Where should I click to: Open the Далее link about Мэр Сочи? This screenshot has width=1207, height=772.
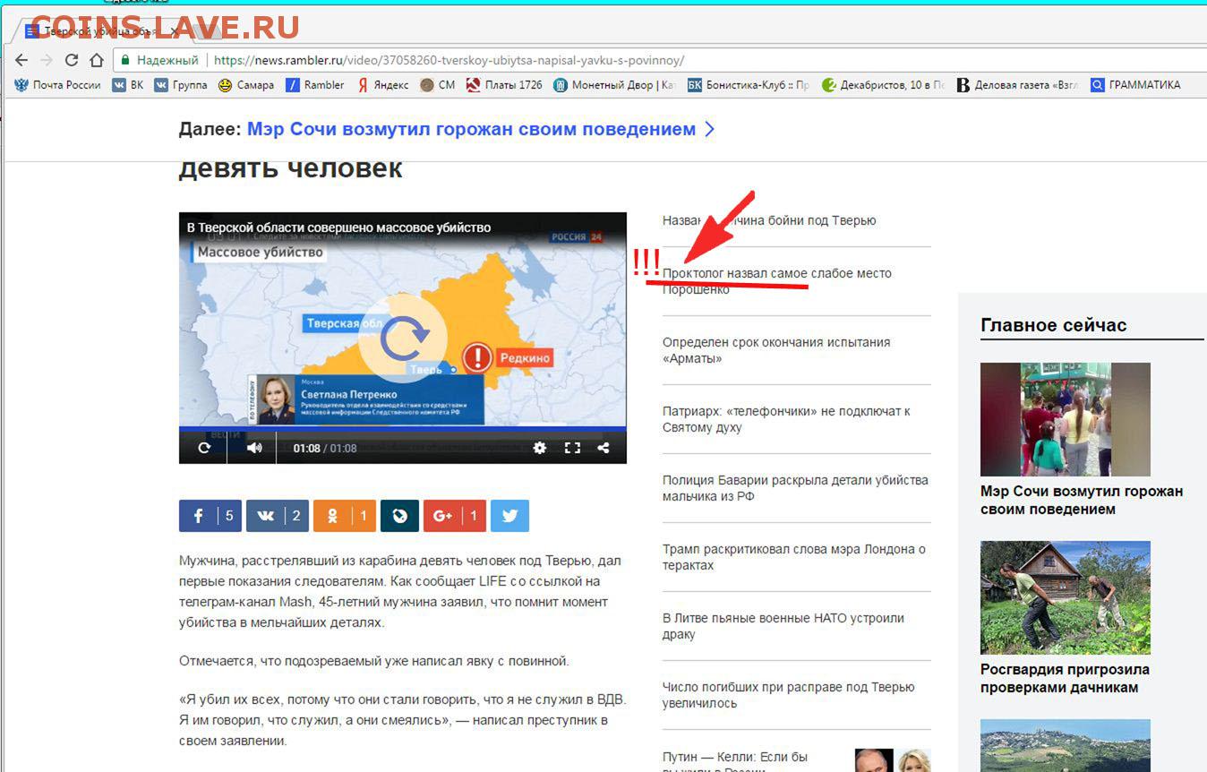[x=471, y=129]
